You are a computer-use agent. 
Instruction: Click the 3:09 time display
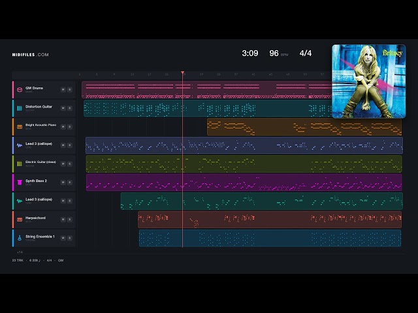(x=250, y=53)
